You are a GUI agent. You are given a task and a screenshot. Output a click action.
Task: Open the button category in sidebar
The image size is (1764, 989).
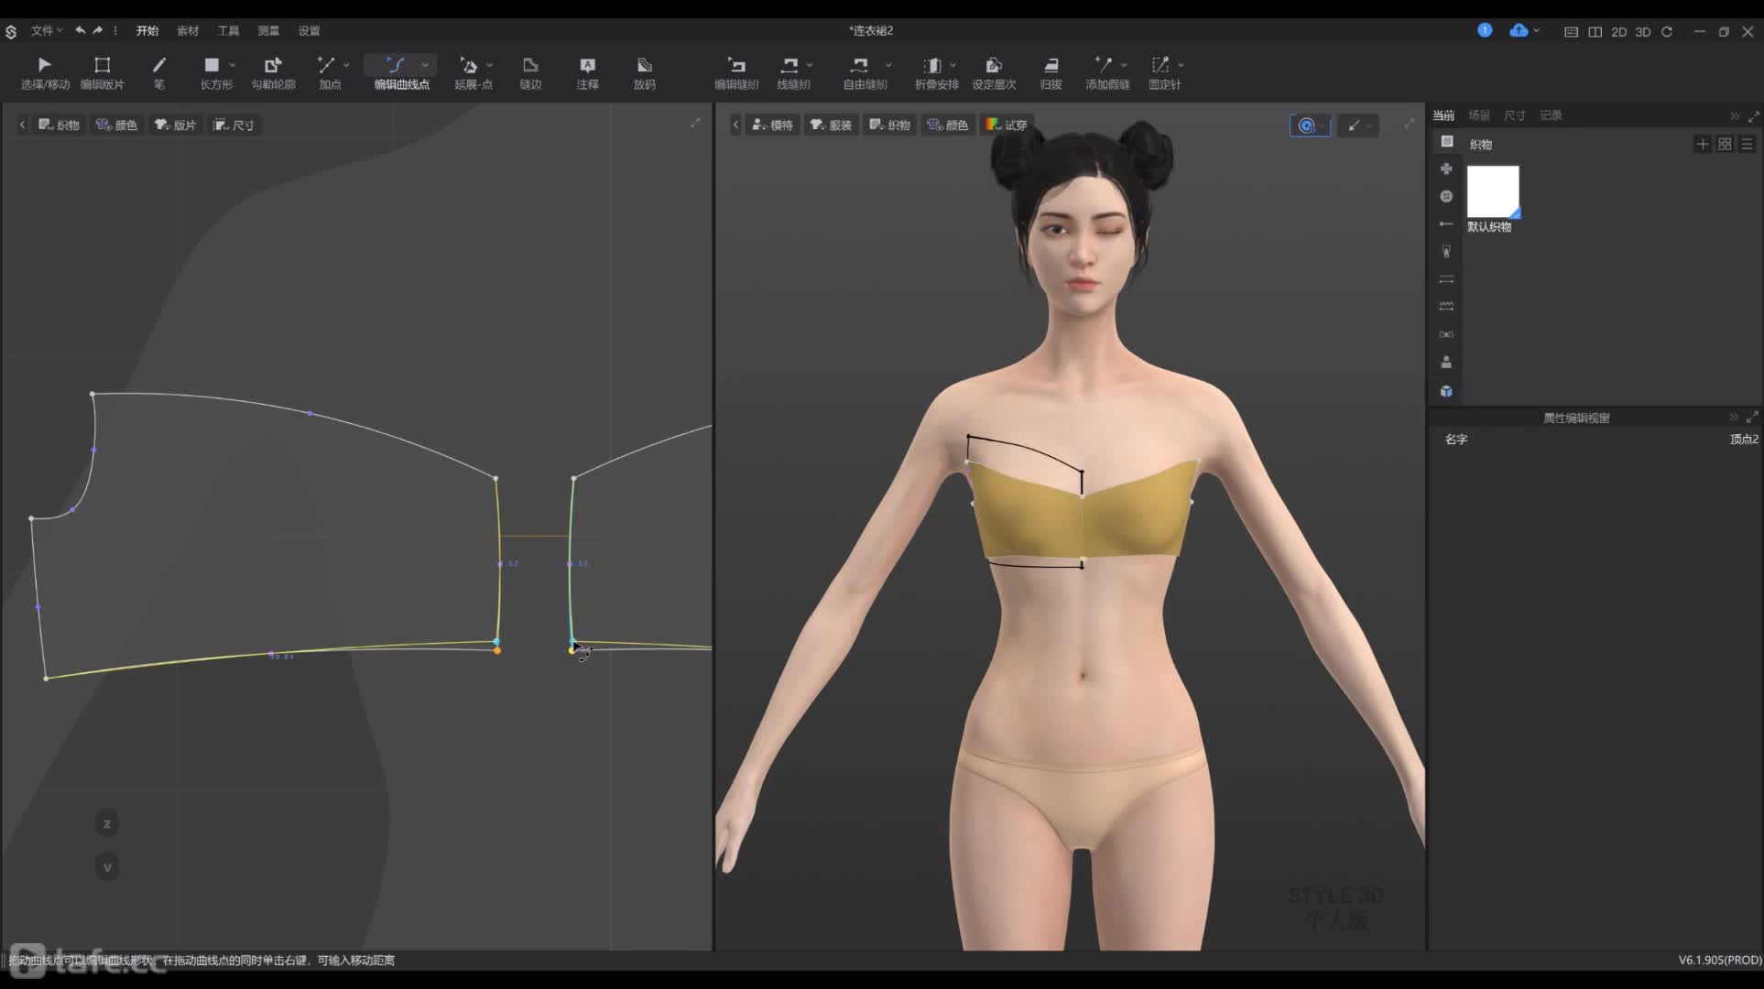pyautogui.click(x=1446, y=196)
